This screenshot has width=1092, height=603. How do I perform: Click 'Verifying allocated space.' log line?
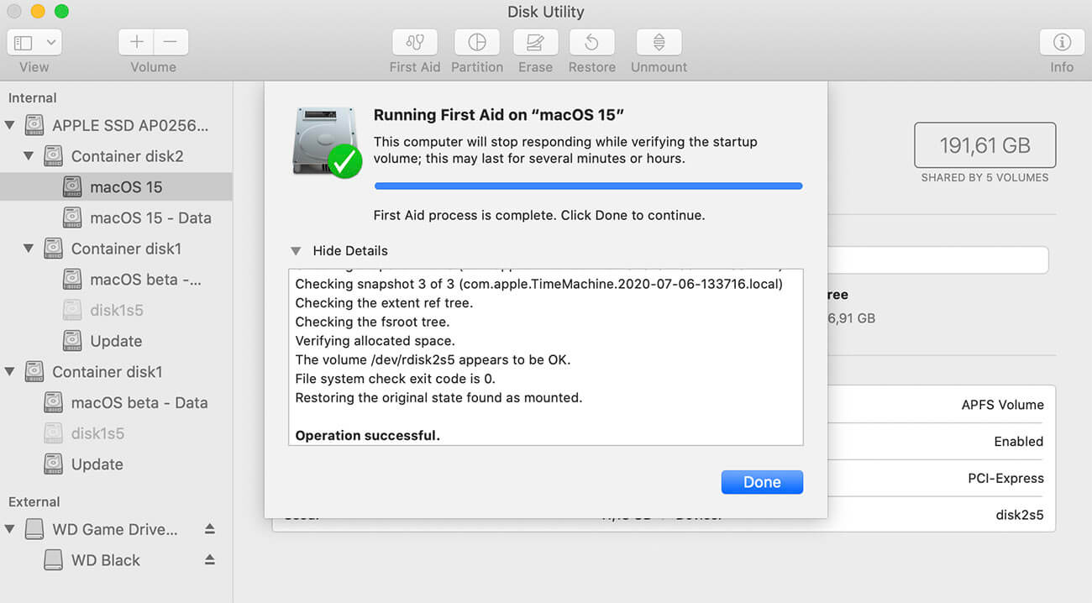[375, 341]
